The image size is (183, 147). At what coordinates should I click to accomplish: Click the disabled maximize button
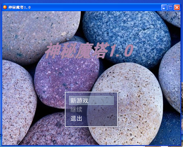click(x=170, y=7)
